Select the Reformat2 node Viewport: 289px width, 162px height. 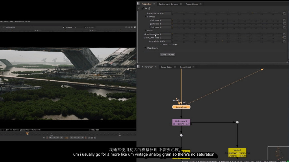pyautogui.click(x=181, y=122)
